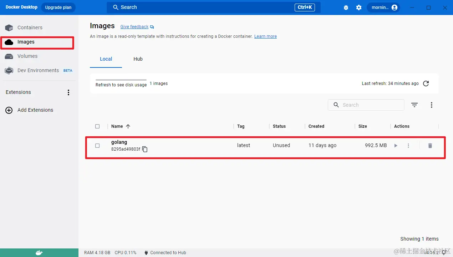Click the refresh images icon
Viewport: 453px width, 257px height.
tap(426, 84)
